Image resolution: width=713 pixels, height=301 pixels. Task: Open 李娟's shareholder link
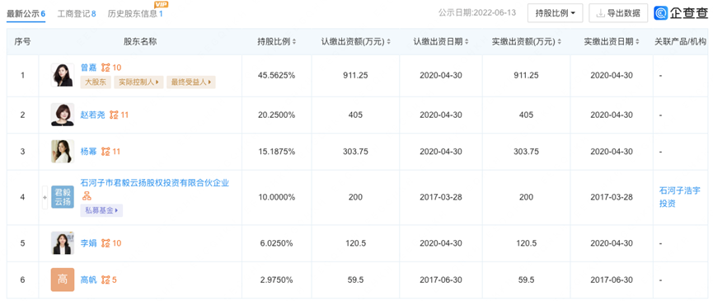coord(89,243)
